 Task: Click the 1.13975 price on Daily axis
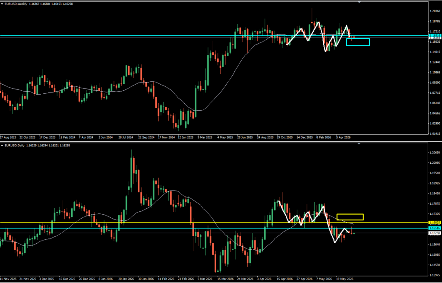click(x=435, y=275)
